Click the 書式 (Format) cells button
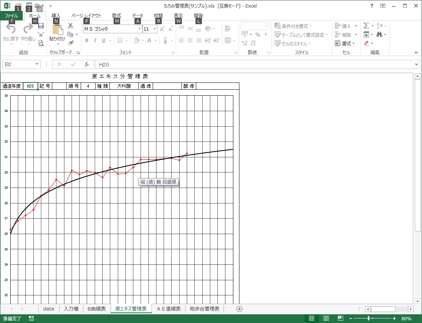Viewport: 422px width, 323px height. [x=345, y=43]
